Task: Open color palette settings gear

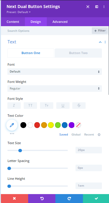Action: coord(99,135)
